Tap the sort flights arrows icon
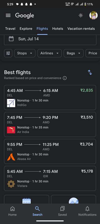The image size is (100, 224). pyautogui.click(x=90, y=72)
